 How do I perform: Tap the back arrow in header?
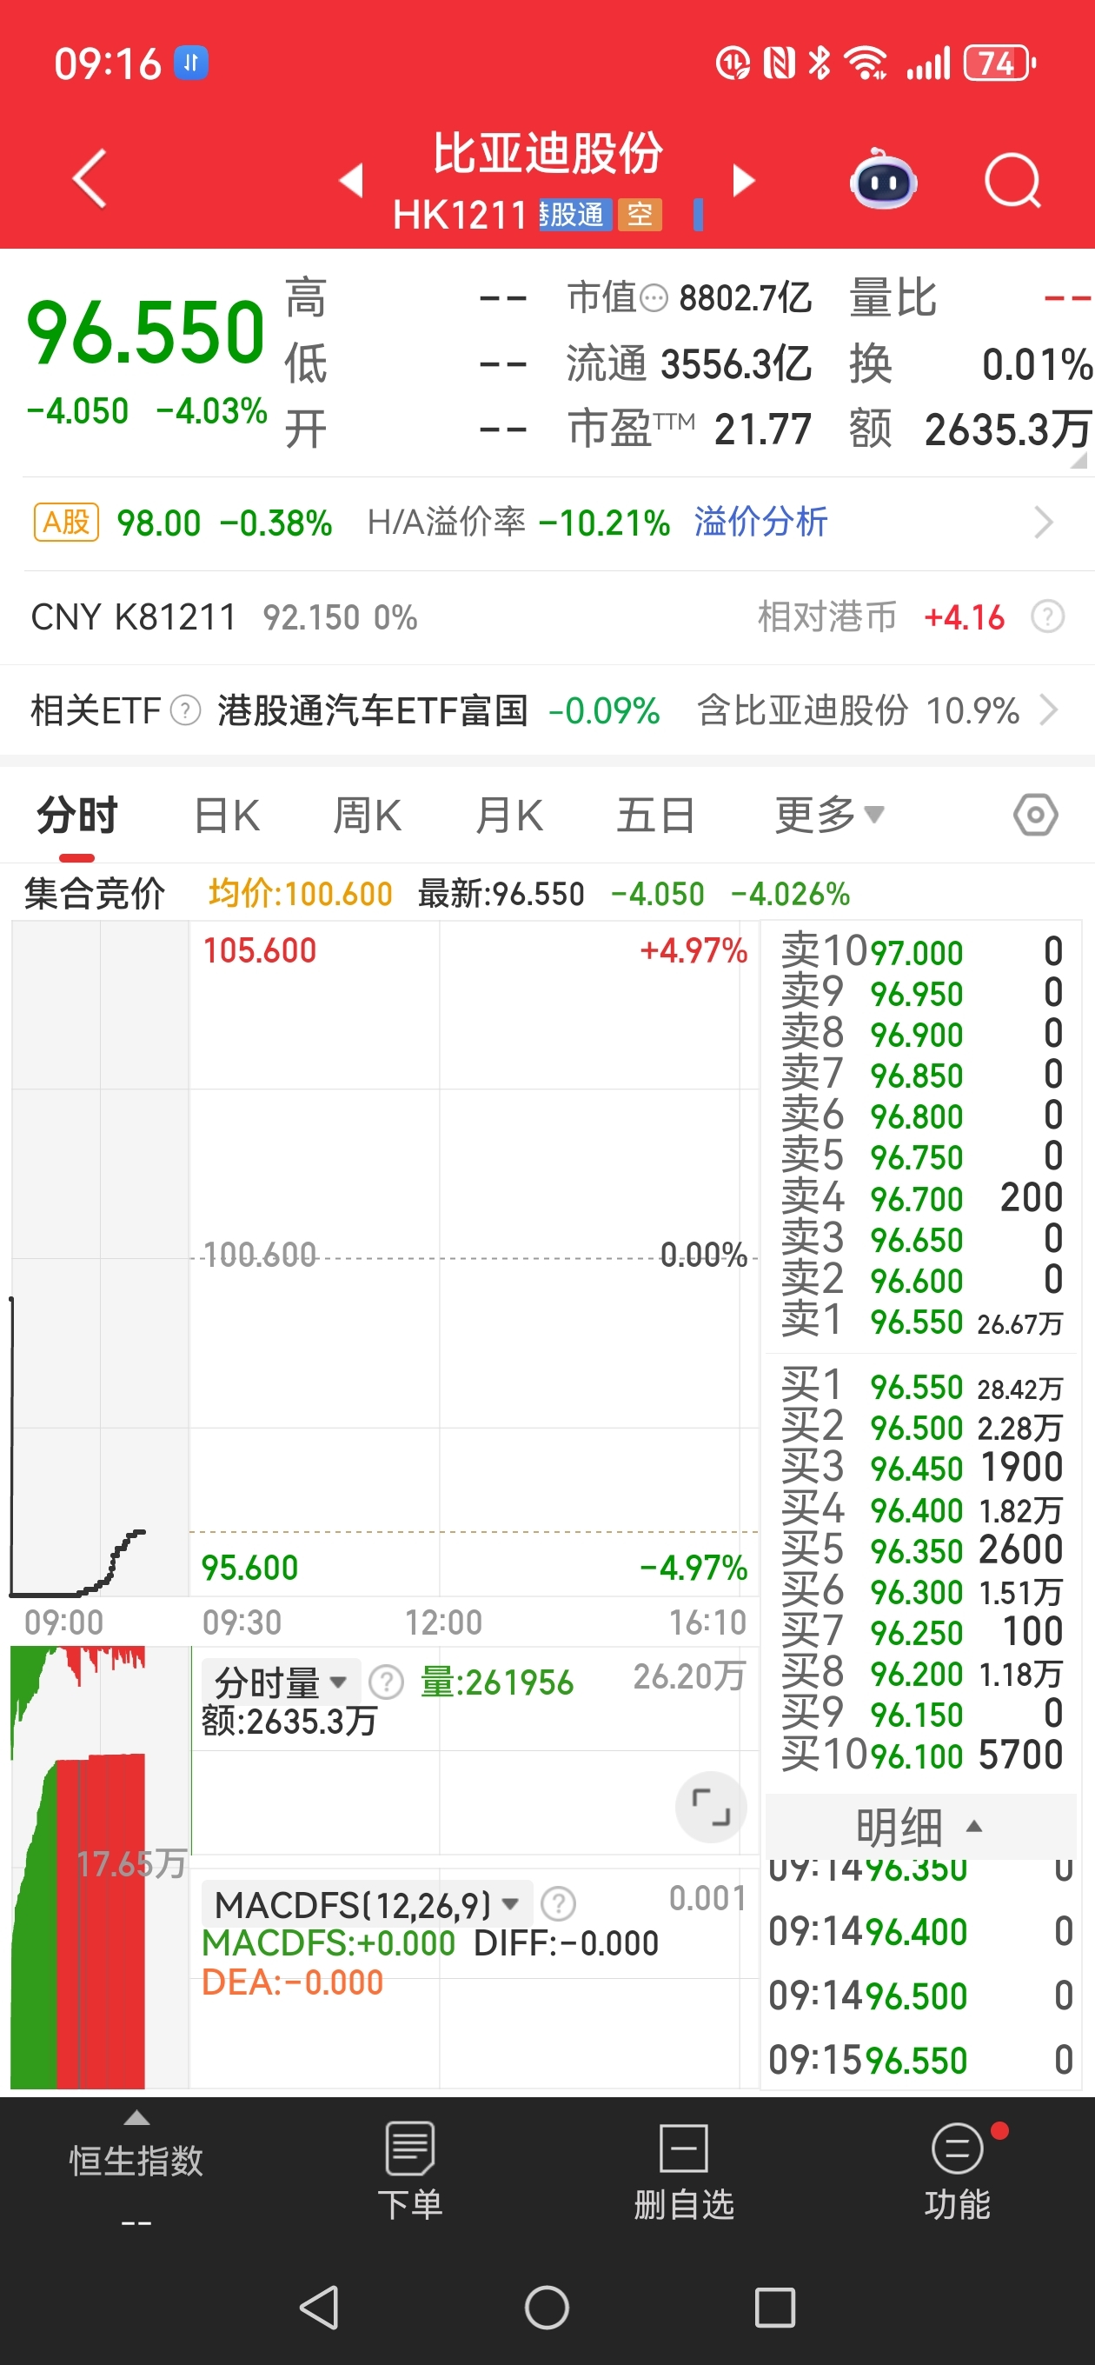tap(90, 178)
